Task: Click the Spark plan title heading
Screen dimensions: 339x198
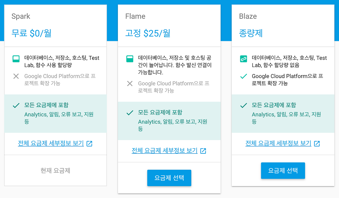Action: [21, 16]
